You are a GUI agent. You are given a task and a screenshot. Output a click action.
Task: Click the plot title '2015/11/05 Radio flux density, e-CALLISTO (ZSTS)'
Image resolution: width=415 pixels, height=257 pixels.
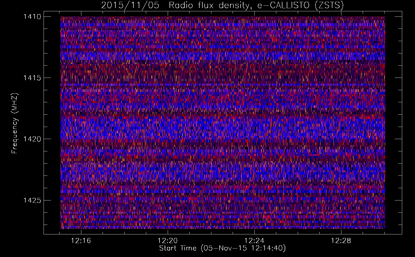pos(222,5)
